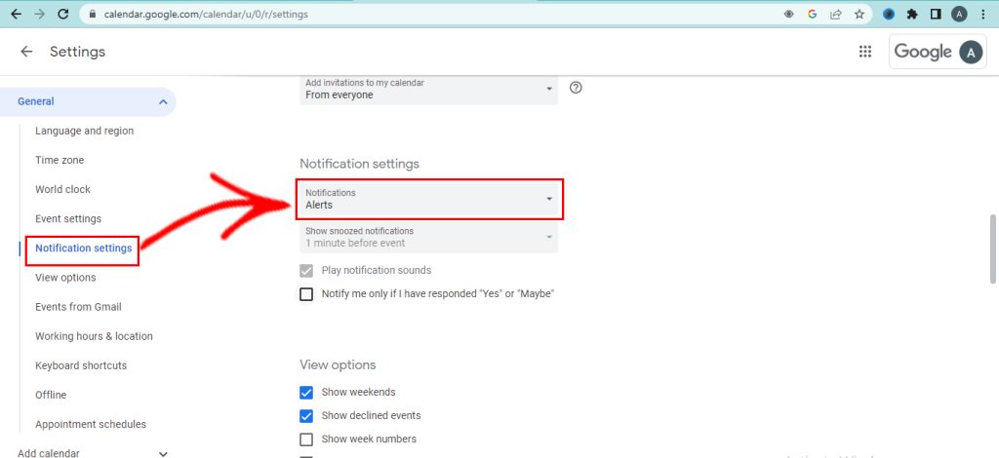Enable notify only if responded Yes or Maybe
This screenshot has height=458, width=999.
coord(306,294)
